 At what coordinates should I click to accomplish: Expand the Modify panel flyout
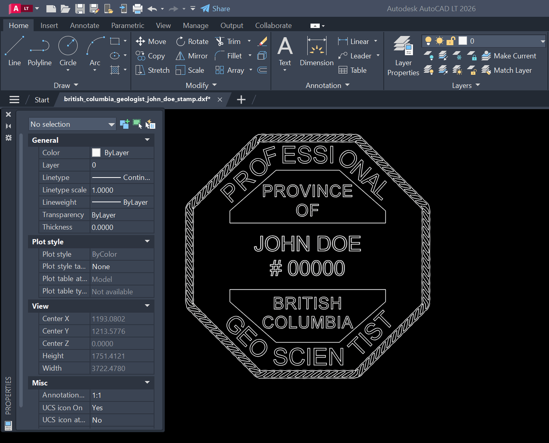click(201, 85)
